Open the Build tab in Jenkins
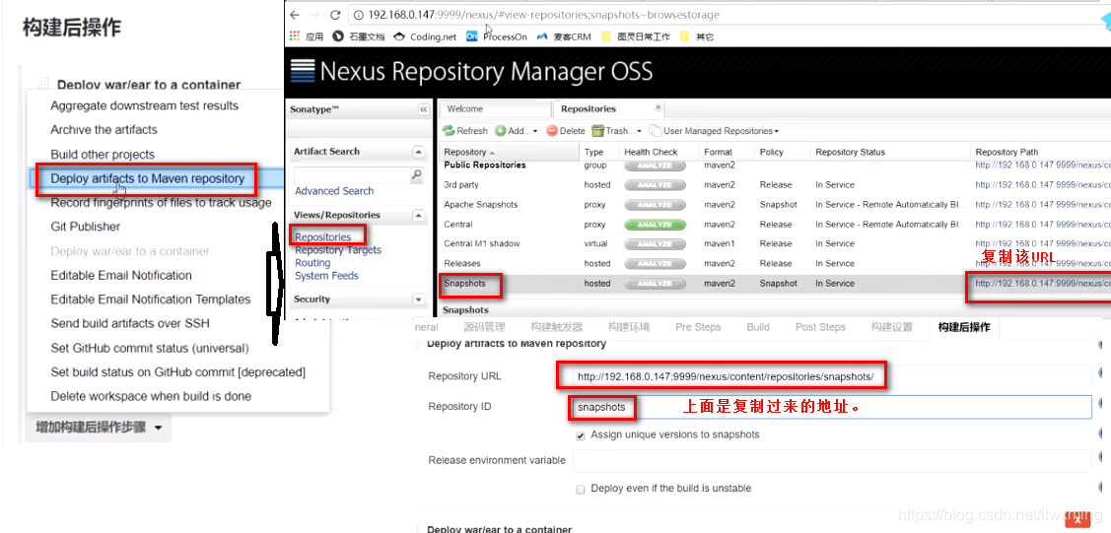This screenshot has height=533, width=1111. [757, 327]
